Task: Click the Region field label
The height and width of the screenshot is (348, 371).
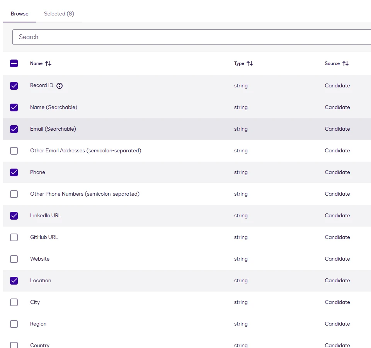Action: (x=38, y=324)
